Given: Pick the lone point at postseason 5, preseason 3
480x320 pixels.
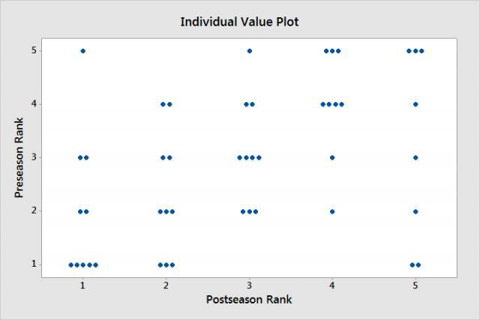Looking at the screenshot, I should pos(415,157).
